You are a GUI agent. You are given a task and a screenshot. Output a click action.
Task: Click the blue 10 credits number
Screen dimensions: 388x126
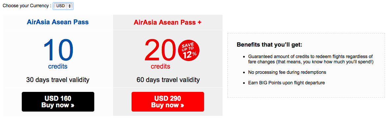(x=58, y=50)
